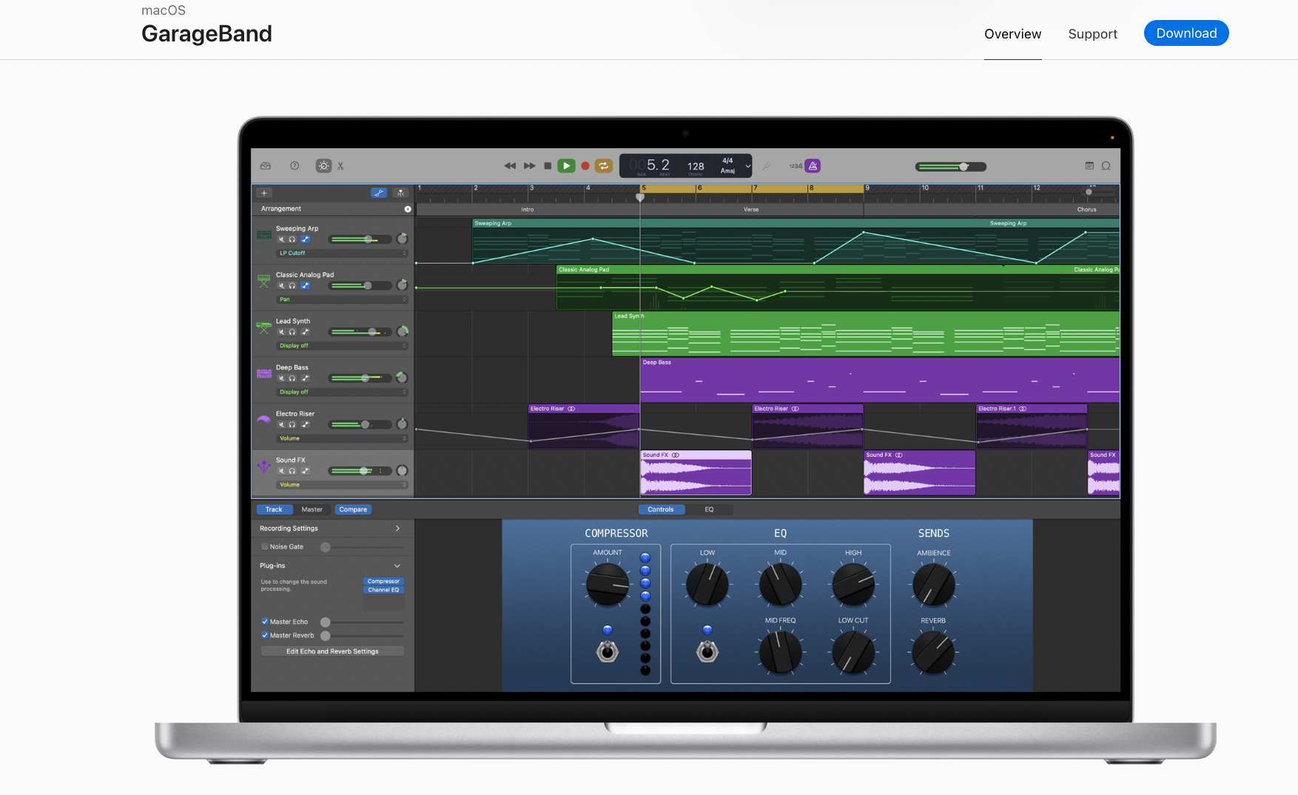
Task: Solo the Sweeping Arp track headphones
Action: pyautogui.click(x=292, y=239)
